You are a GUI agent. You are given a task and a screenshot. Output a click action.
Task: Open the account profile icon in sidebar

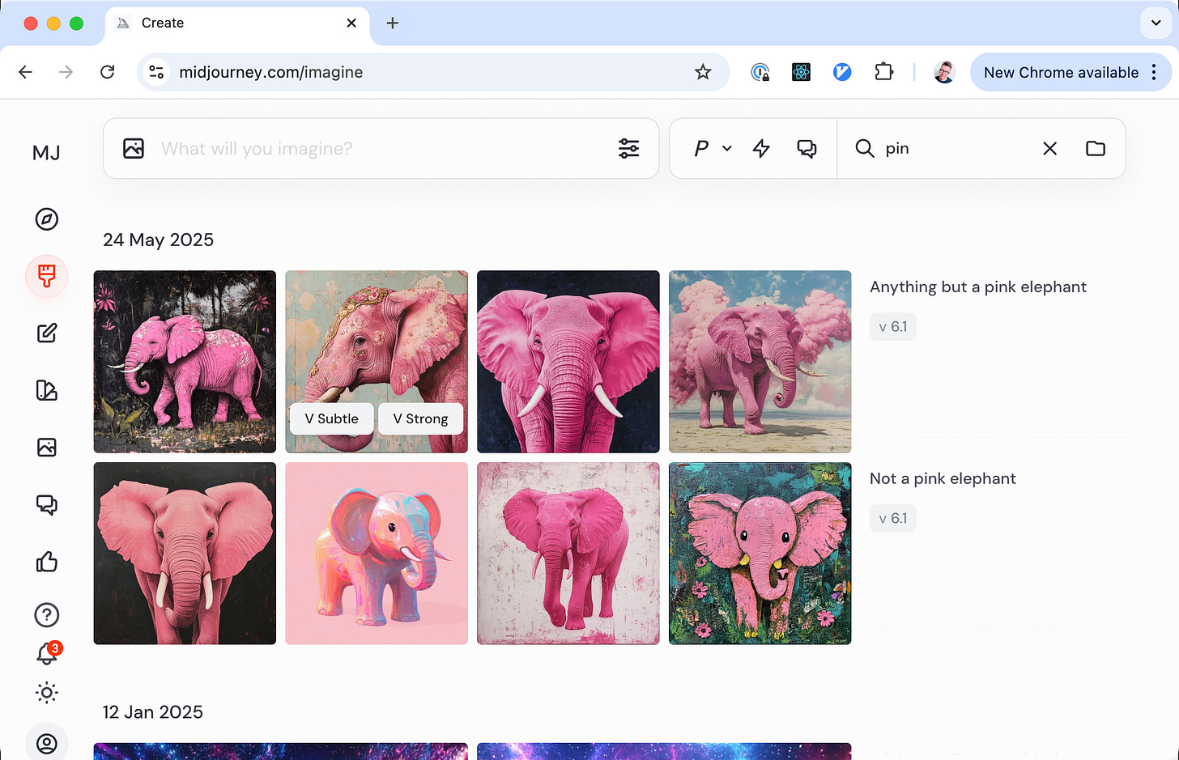(47, 743)
